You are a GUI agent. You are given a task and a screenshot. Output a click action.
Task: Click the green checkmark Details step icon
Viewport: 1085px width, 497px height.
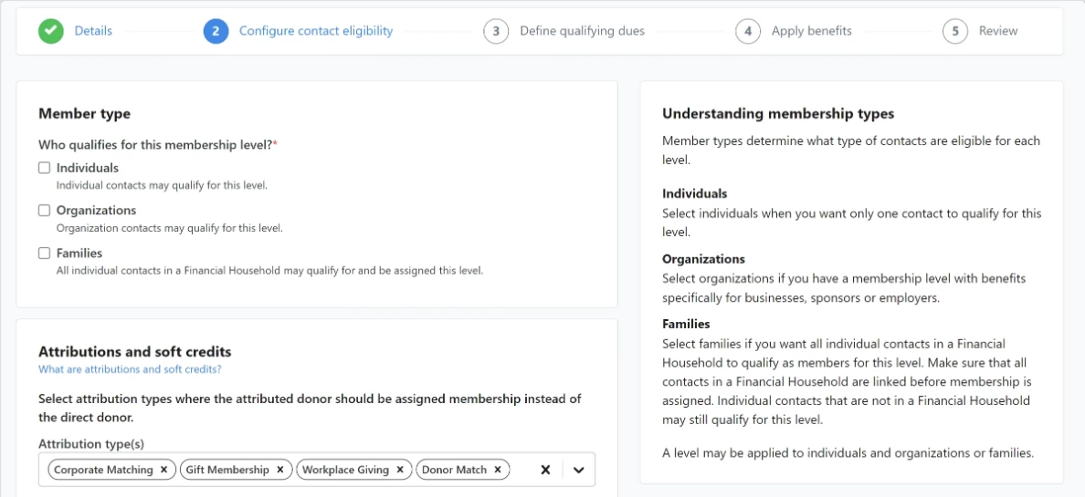pos(50,31)
